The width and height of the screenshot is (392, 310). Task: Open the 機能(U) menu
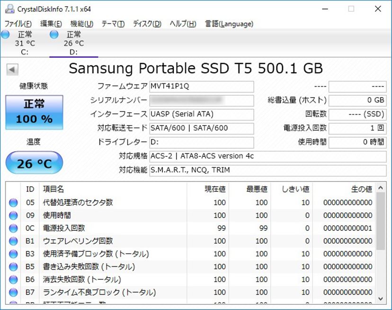point(82,24)
